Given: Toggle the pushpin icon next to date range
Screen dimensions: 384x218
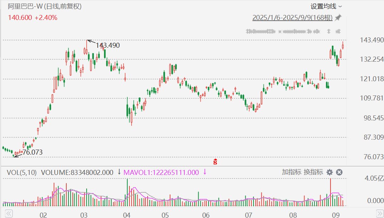Looking at the screenshot, I should [338, 17].
